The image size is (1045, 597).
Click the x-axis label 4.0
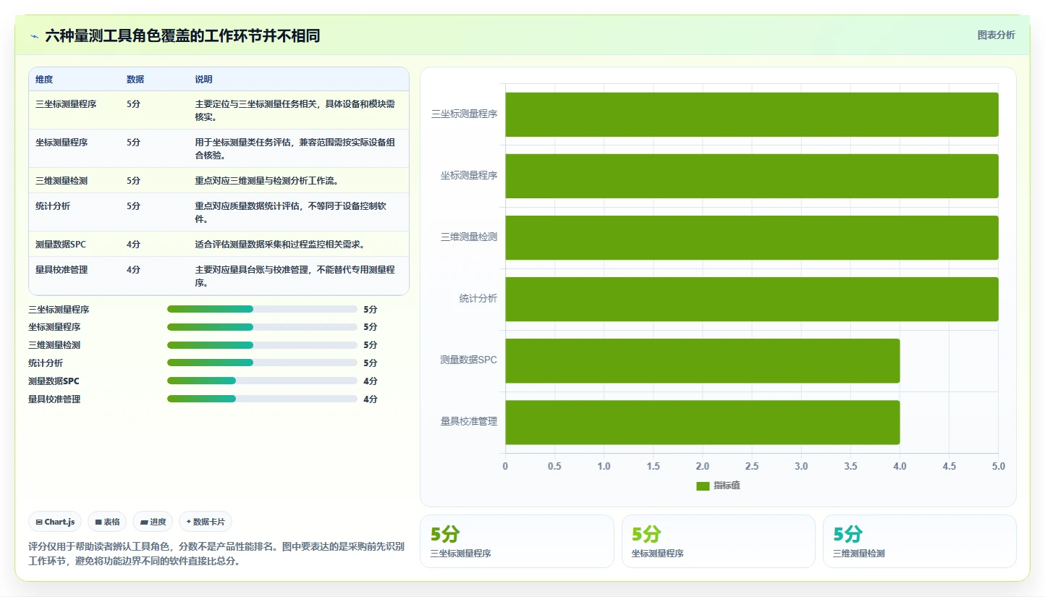pos(900,466)
